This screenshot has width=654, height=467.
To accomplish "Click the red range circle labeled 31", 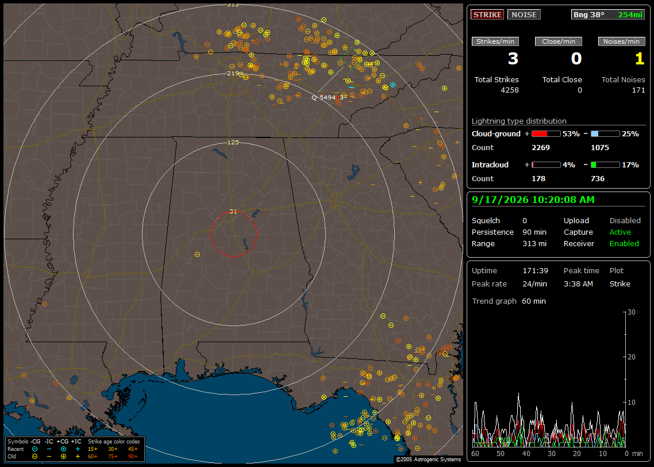I will pyautogui.click(x=233, y=234).
